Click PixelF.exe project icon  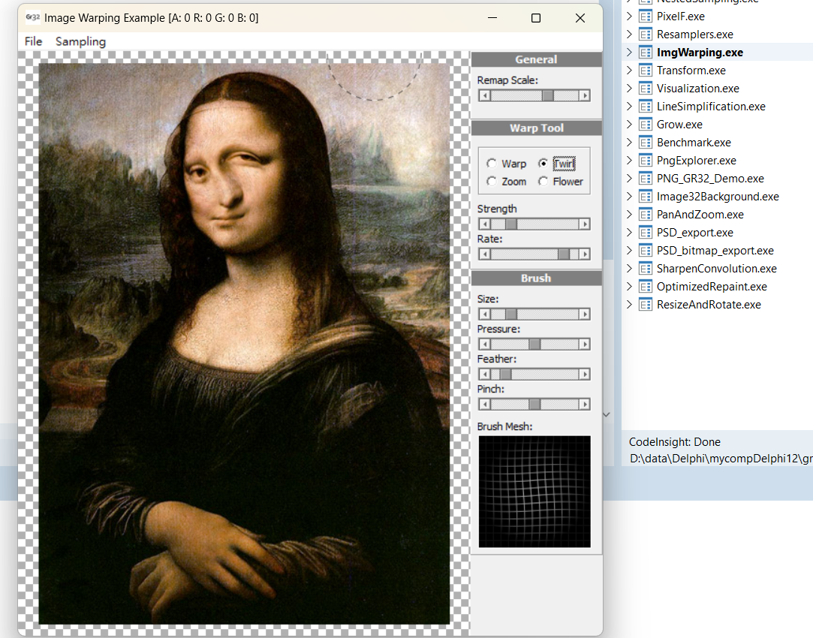[x=646, y=17]
